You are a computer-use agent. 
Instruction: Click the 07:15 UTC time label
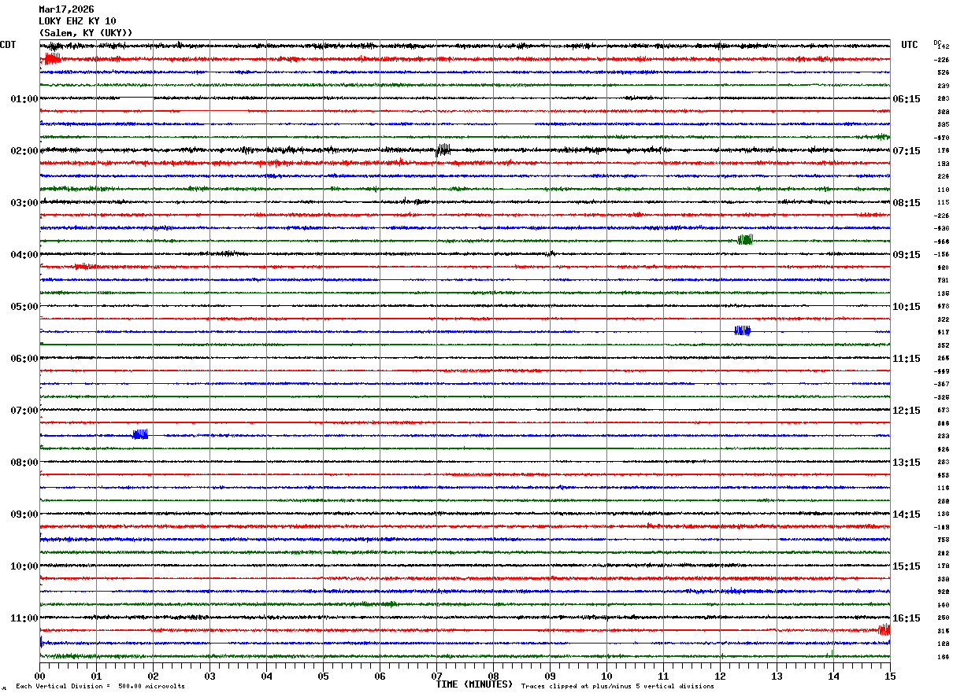pyautogui.click(x=906, y=151)
